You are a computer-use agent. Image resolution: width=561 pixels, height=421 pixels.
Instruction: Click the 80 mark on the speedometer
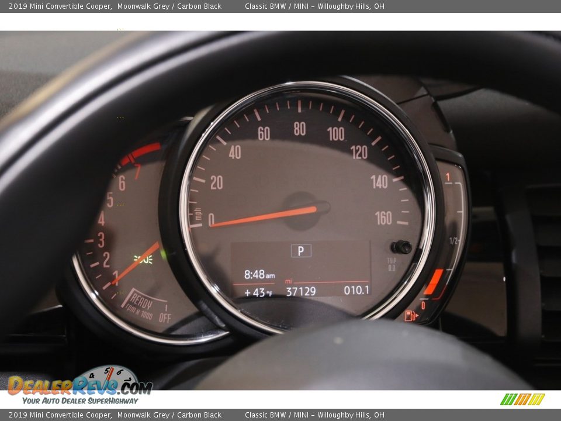coord(300,129)
